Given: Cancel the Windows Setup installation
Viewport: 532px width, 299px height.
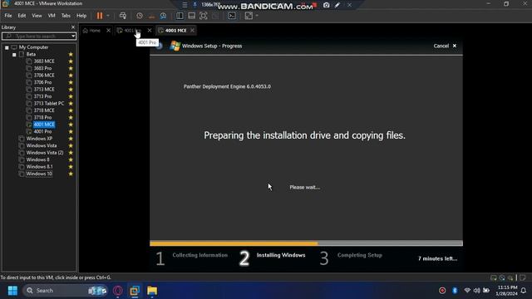Looking at the screenshot, I should 445,47.
